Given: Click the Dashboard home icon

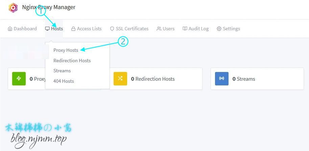Looking at the screenshot, I should 10,29.
